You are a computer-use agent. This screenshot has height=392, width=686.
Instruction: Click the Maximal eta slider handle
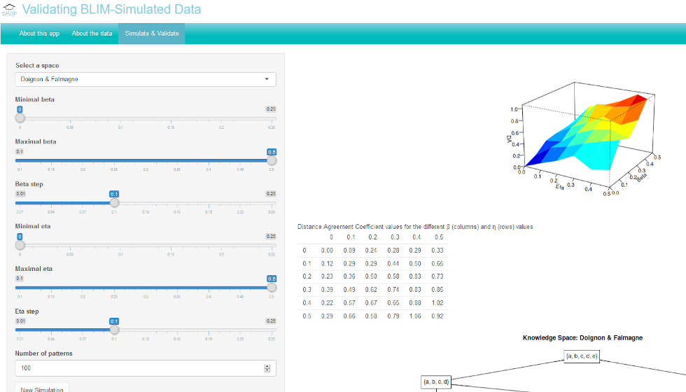[272, 288]
